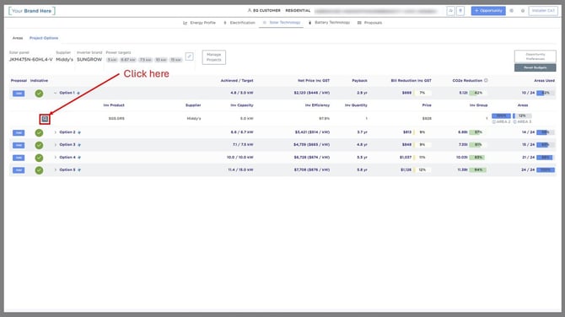This screenshot has width=565, height=317.
Task: Click the Option 2 label
Action: click(x=67, y=132)
